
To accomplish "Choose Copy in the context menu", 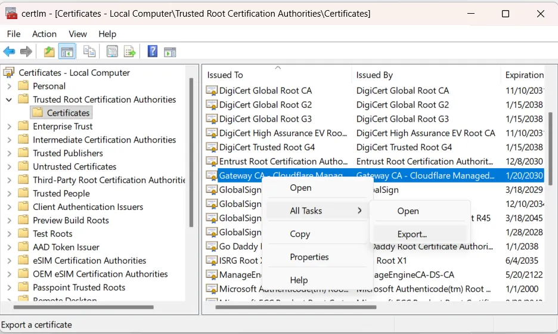I will (317, 234).
